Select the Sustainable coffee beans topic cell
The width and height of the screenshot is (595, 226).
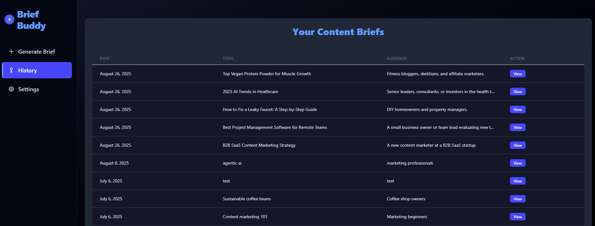247,199
